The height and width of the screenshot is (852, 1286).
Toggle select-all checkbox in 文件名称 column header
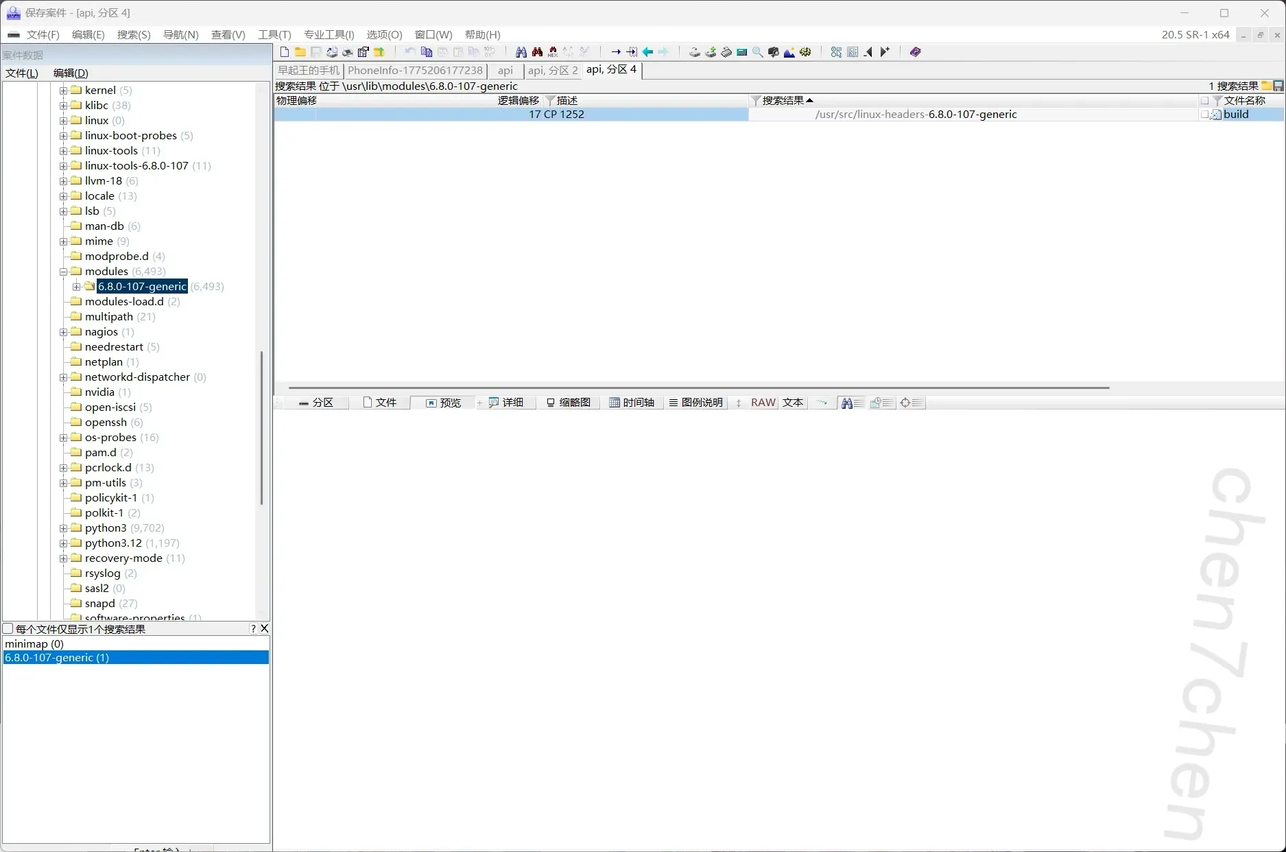1204,101
